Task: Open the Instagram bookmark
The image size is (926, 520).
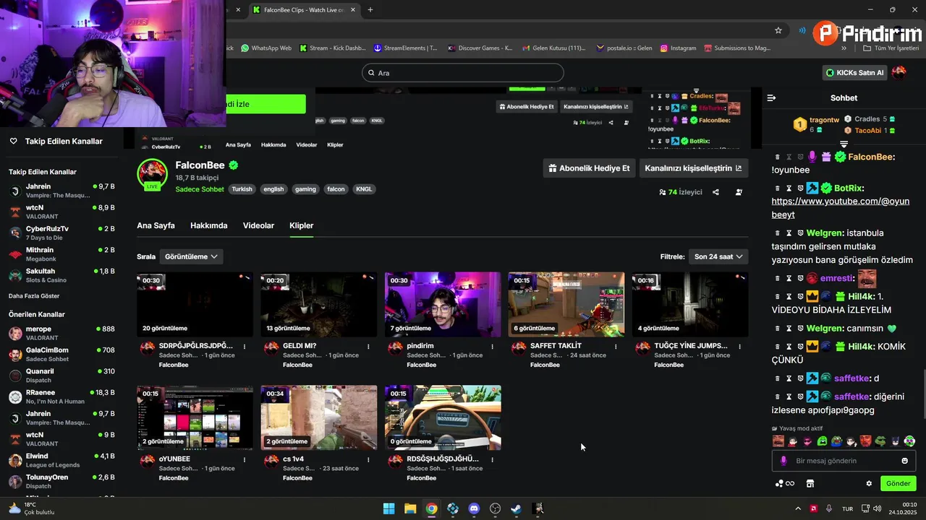Action: (x=678, y=48)
